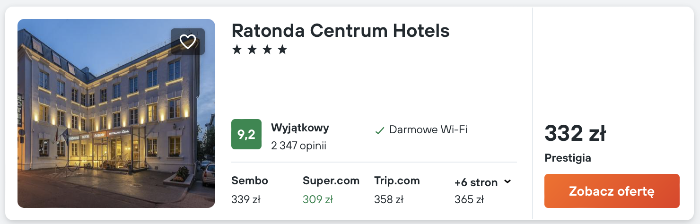
Task: Click the green 9,2 score badge
Action: tap(246, 134)
